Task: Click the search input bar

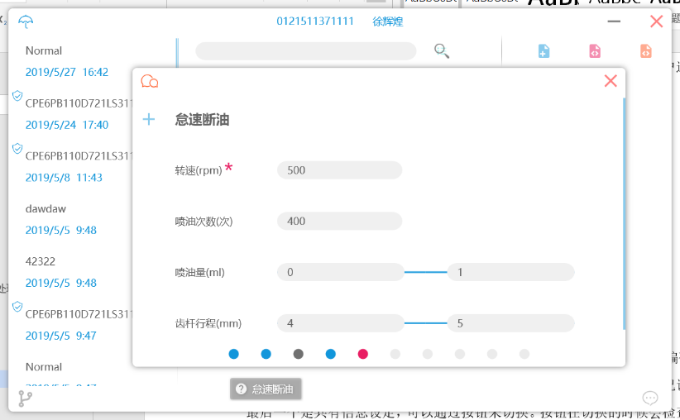Action: pyautogui.click(x=306, y=50)
